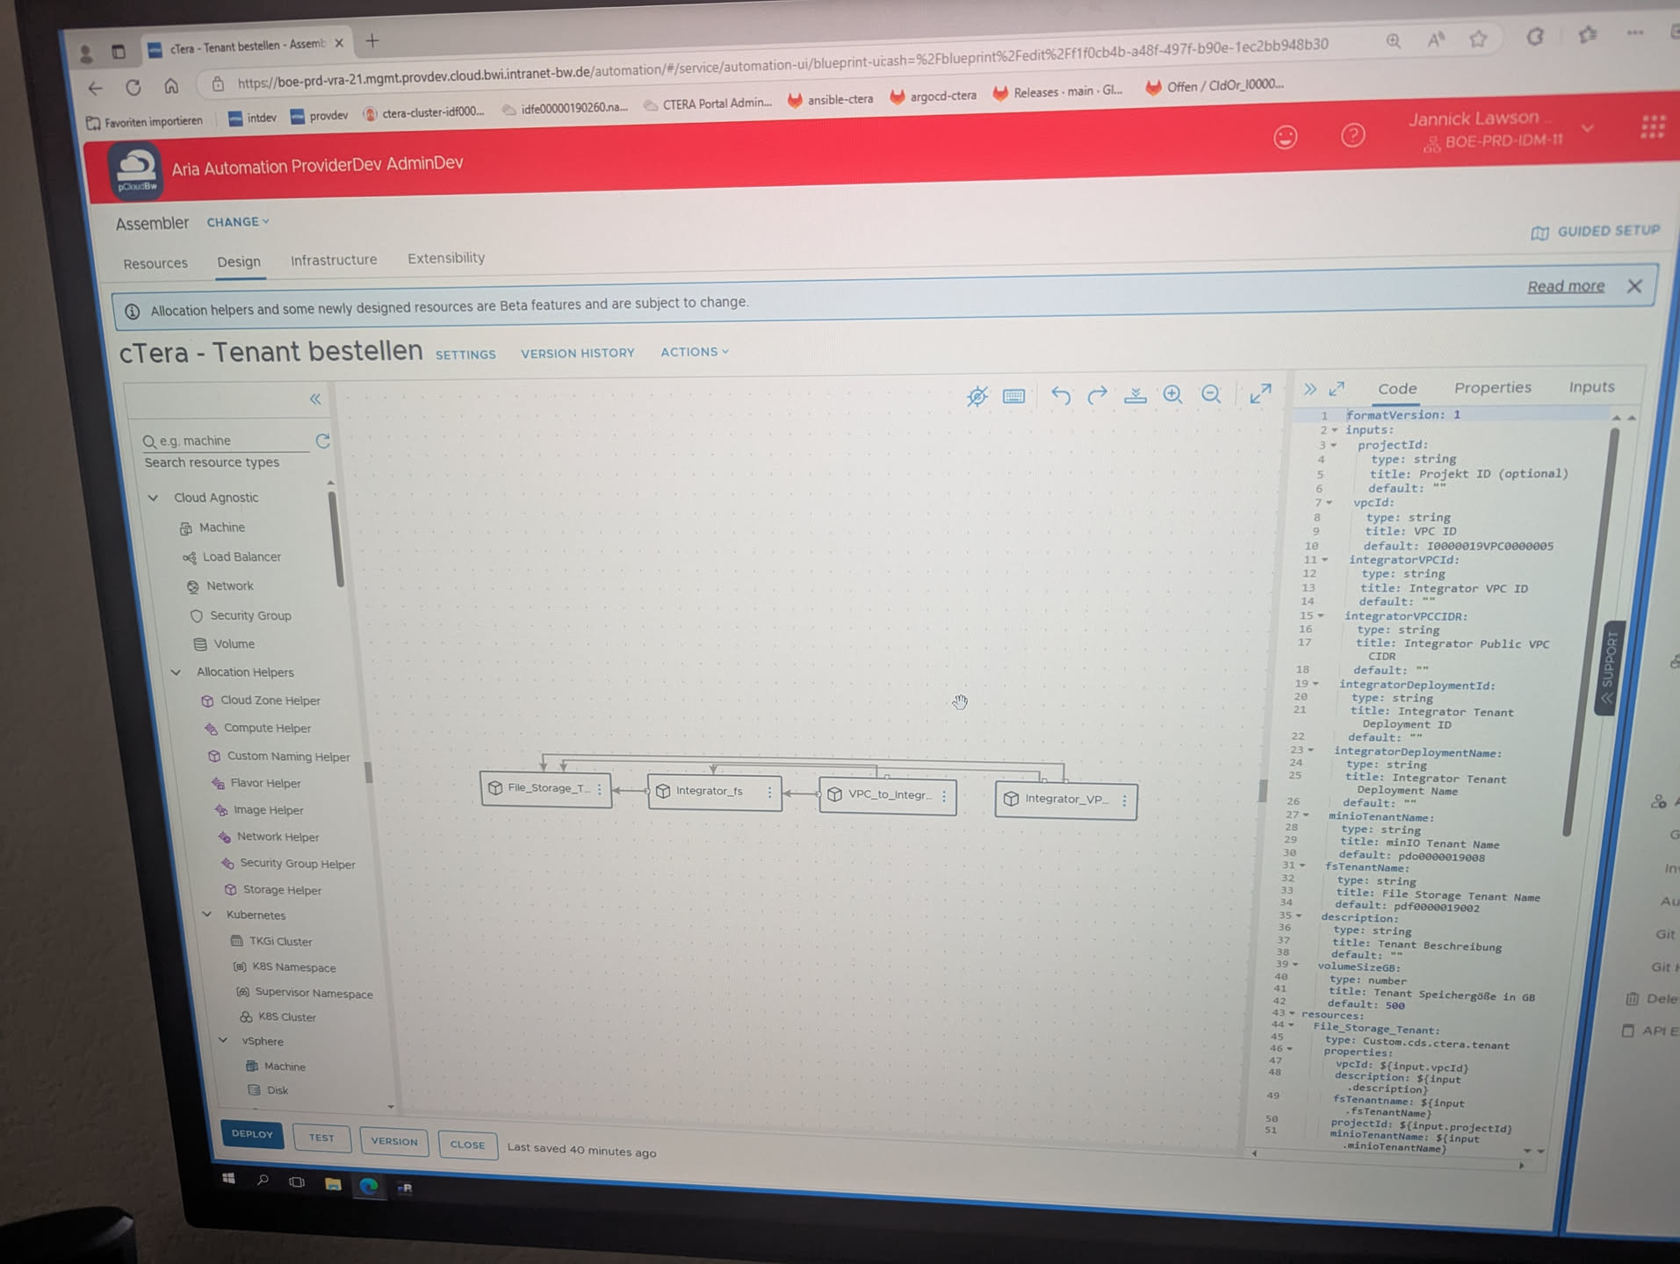Zoom out on the design canvas
The width and height of the screenshot is (1680, 1264).
1211,395
